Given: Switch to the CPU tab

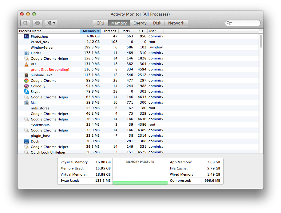Looking at the screenshot, I should pos(100,23).
